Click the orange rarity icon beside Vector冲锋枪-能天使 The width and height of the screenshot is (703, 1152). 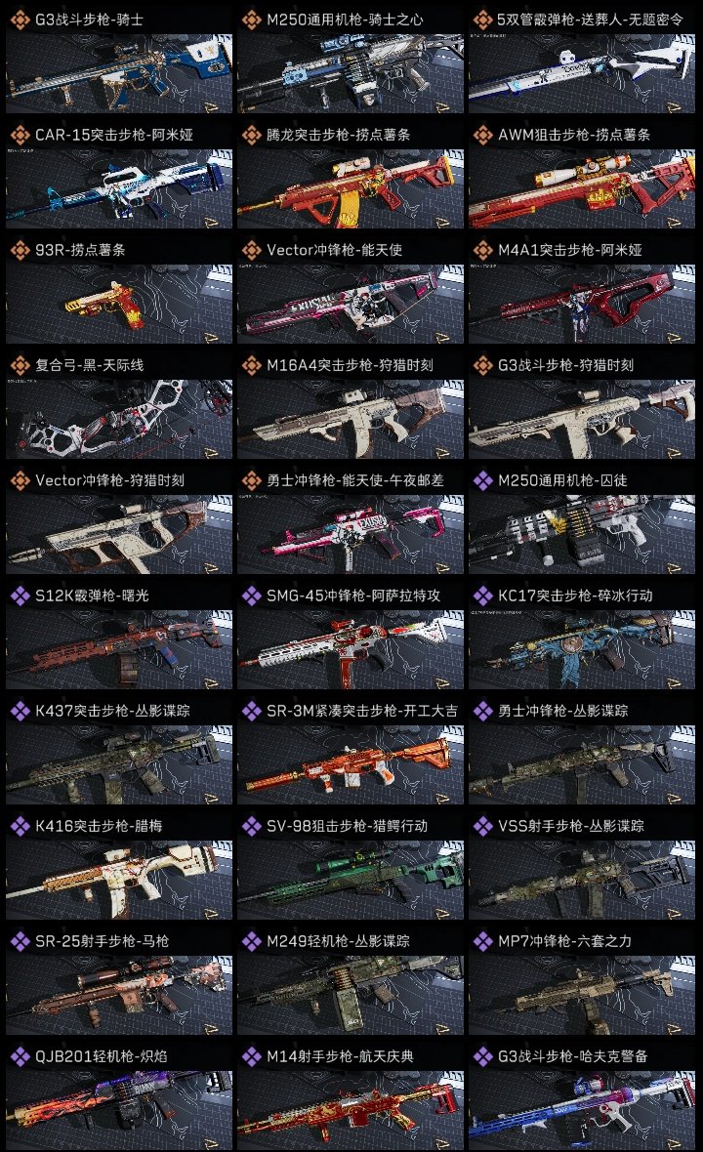(251, 250)
